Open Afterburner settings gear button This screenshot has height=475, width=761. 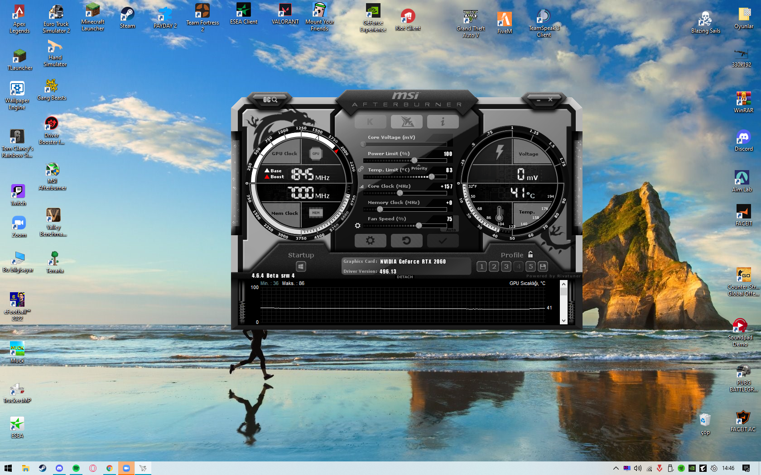(x=370, y=241)
